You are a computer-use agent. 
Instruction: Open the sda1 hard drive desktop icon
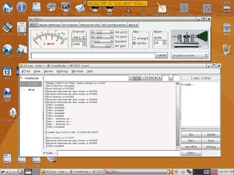coord(7,158)
